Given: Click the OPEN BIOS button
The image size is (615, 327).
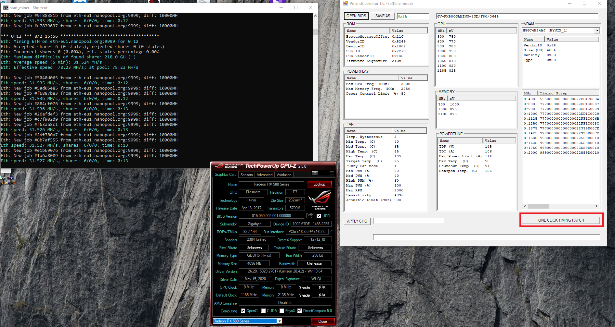Looking at the screenshot, I should coord(356,16).
